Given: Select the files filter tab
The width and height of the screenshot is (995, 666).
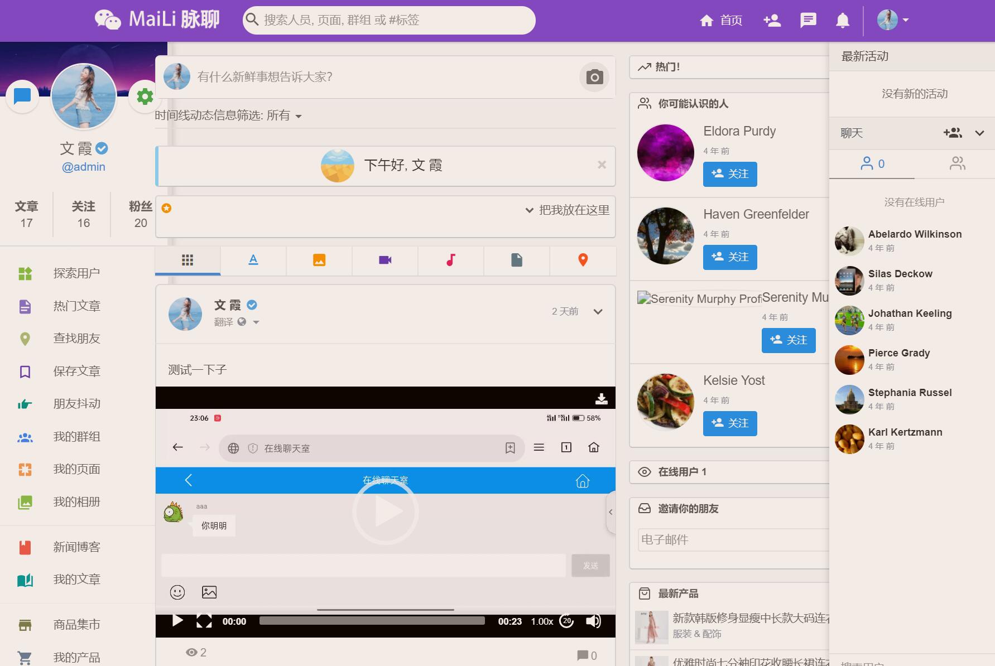Looking at the screenshot, I should pos(517,260).
